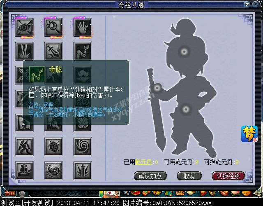Select the head acupoint node on silhouette
This screenshot has width=263, height=206.
click(x=184, y=51)
